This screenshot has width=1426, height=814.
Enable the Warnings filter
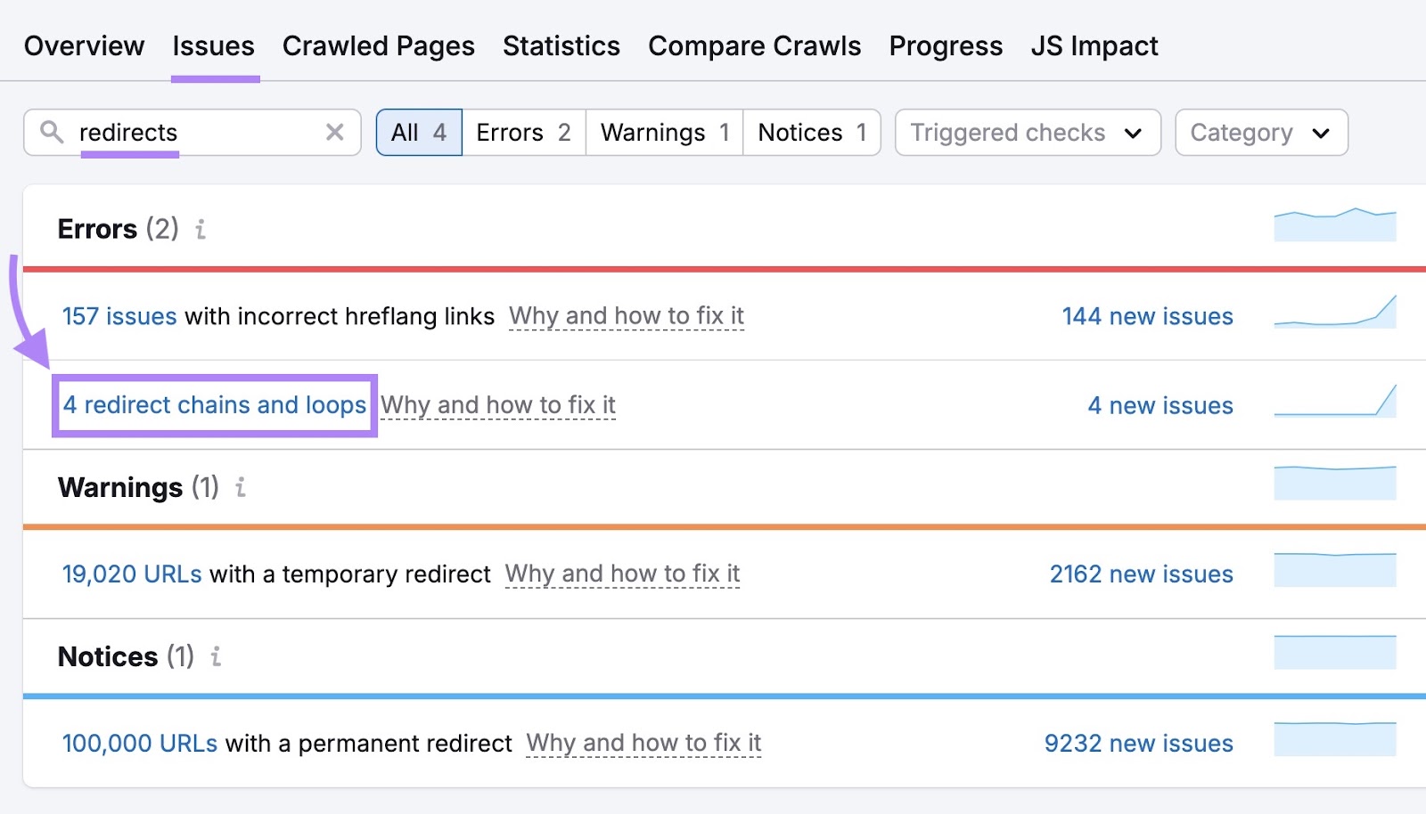(663, 132)
